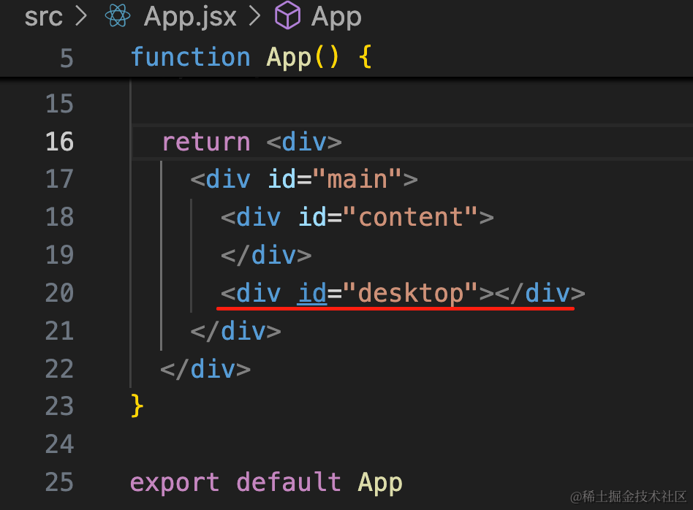Click line number 22 in the gutter
693x510 pixels.
pyautogui.click(x=59, y=369)
